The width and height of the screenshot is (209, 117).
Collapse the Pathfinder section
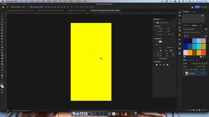click(154, 62)
